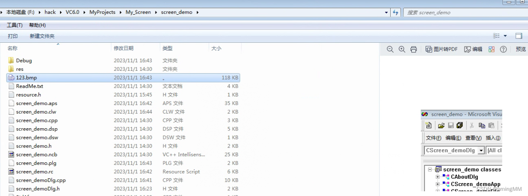Click the Open folder icon in Visual Studio preview
The width and height of the screenshot is (528, 196).
pyautogui.click(x=441, y=126)
